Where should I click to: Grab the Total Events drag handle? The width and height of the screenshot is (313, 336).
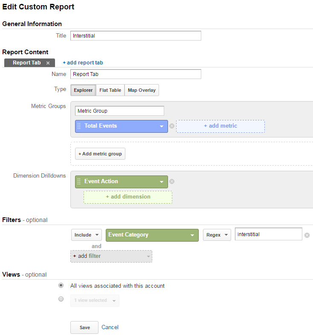click(x=79, y=126)
